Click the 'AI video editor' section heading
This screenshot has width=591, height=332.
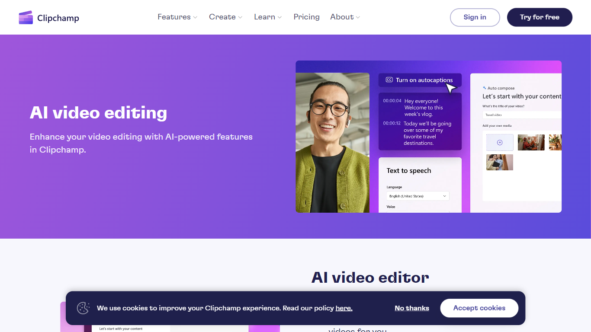tap(370, 278)
